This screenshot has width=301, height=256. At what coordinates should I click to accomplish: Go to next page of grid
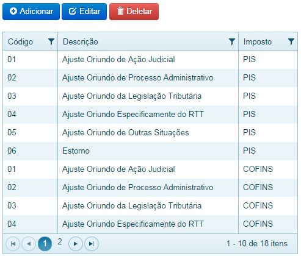click(76, 244)
